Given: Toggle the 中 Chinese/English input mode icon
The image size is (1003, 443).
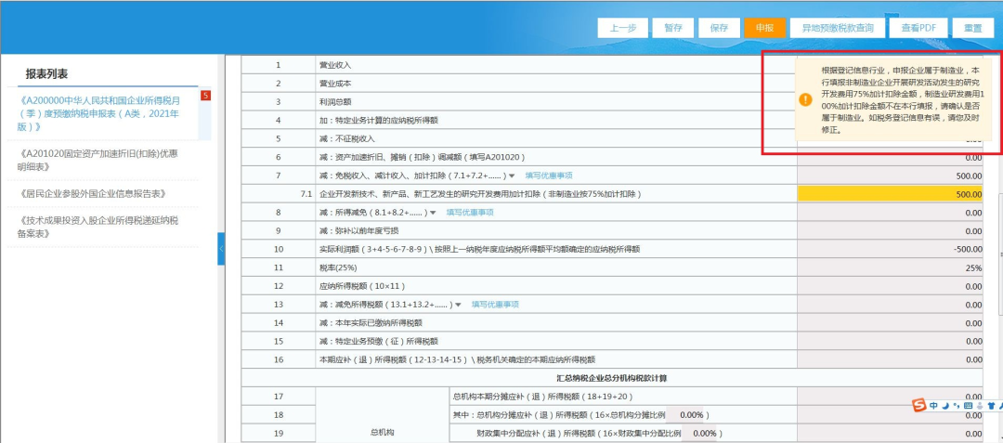Looking at the screenshot, I should point(933,405).
